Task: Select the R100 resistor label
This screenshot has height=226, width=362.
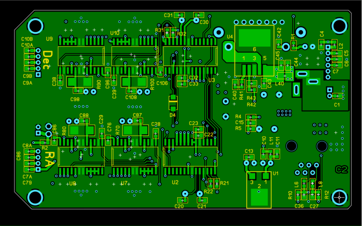Action: [x=152, y=84]
